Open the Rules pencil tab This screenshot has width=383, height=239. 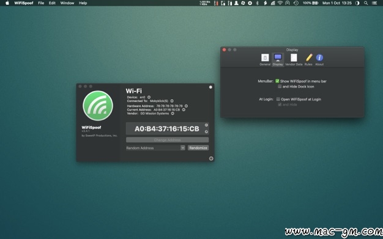click(308, 60)
